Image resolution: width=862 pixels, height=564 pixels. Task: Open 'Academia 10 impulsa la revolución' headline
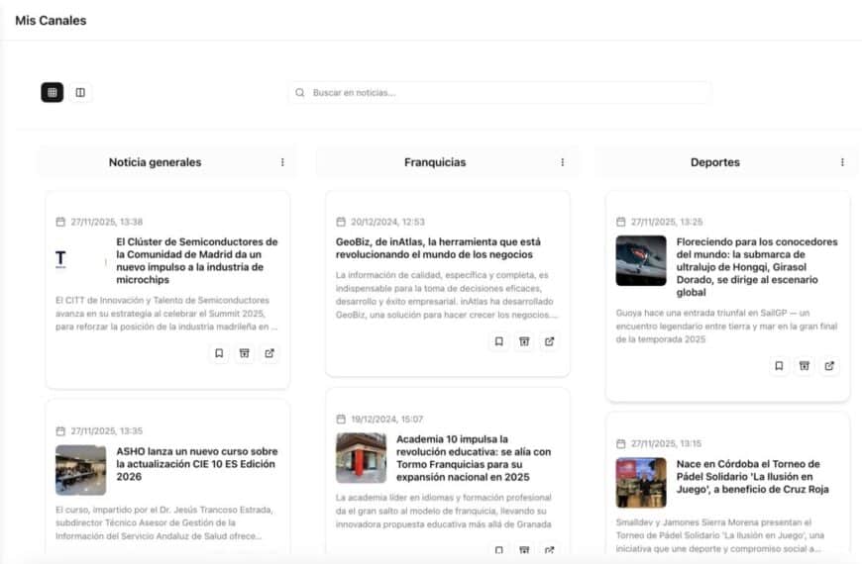click(x=474, y=458)
